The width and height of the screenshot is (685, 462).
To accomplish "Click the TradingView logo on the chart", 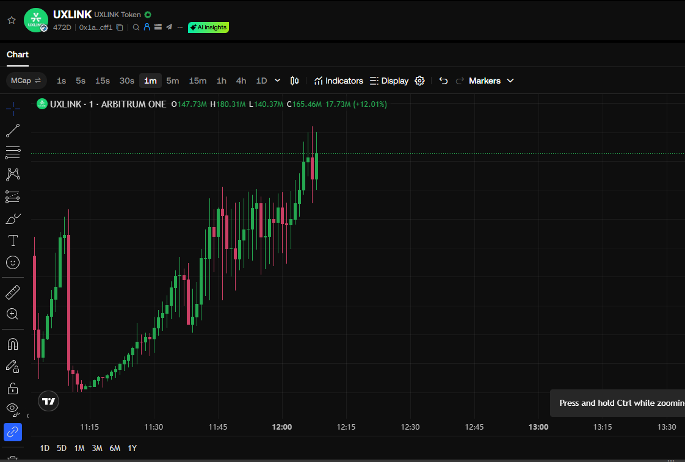I will (48, 401).
